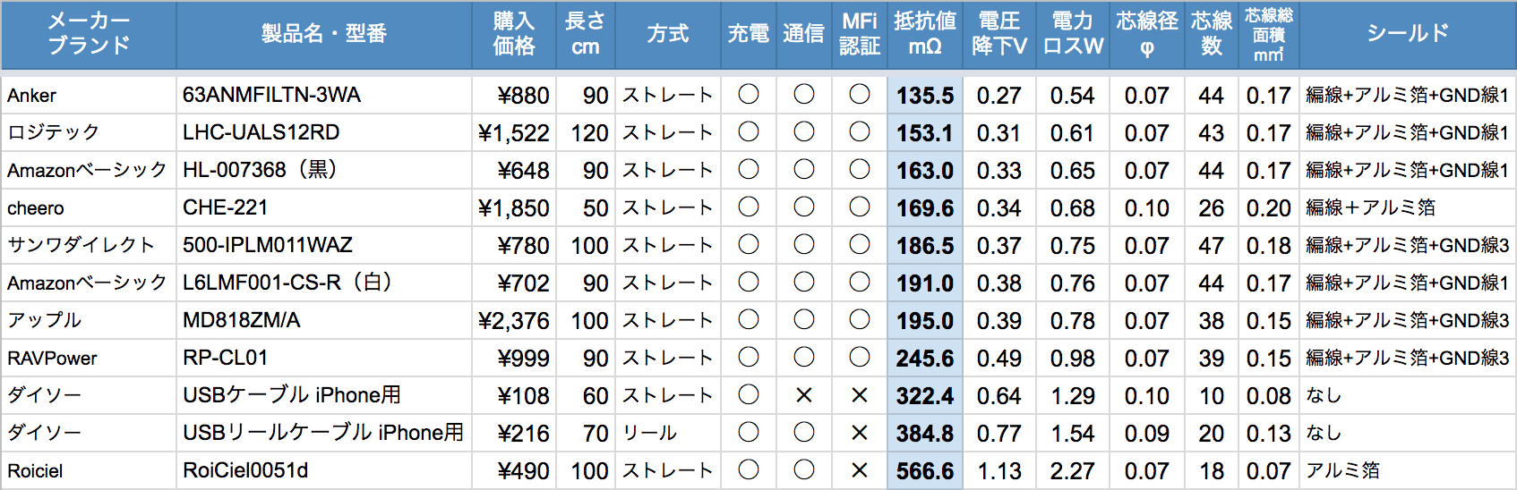Select price ¥1,522

(514, 133)
